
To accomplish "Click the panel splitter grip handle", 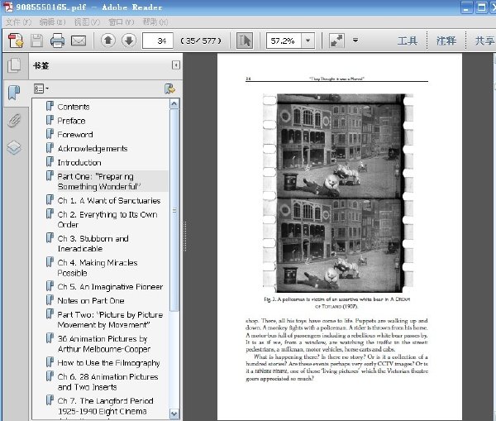I will point(184,236).
